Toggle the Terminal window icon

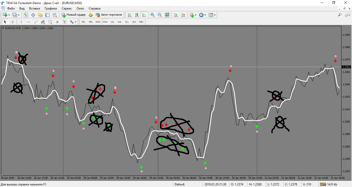point(47,15)
